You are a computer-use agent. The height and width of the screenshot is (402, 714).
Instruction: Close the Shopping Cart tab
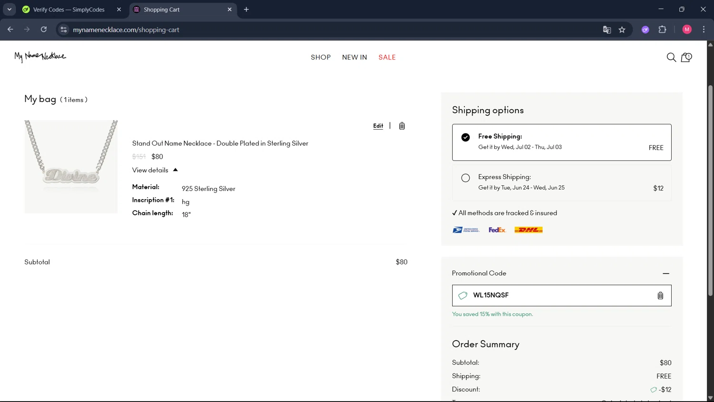229,10
